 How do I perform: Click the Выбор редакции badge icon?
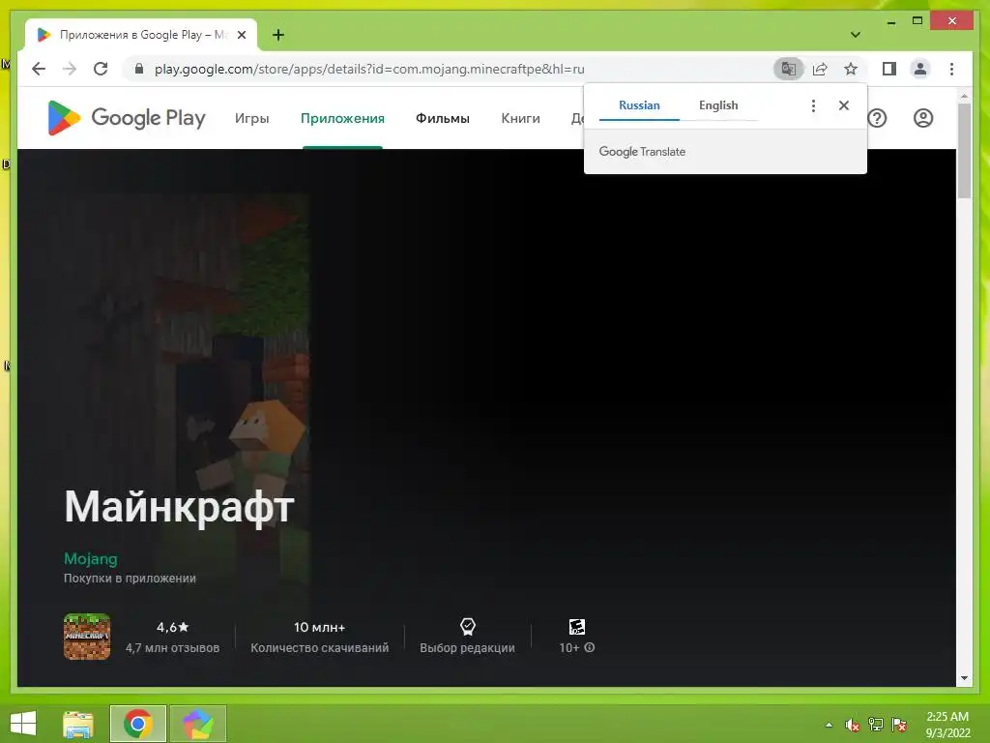(x=467, y=627)
